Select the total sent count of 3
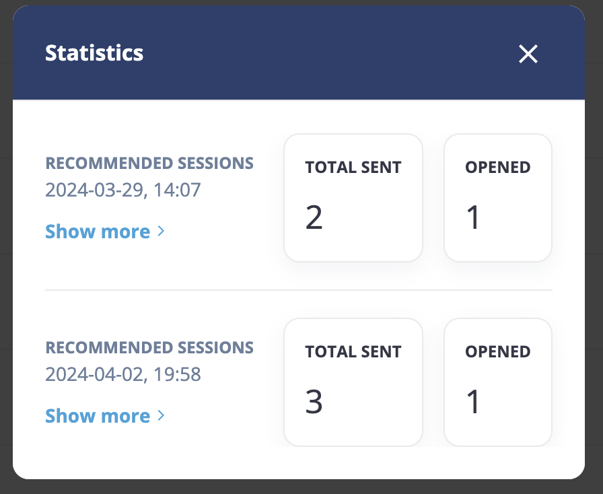 click(x=314, y=402)
